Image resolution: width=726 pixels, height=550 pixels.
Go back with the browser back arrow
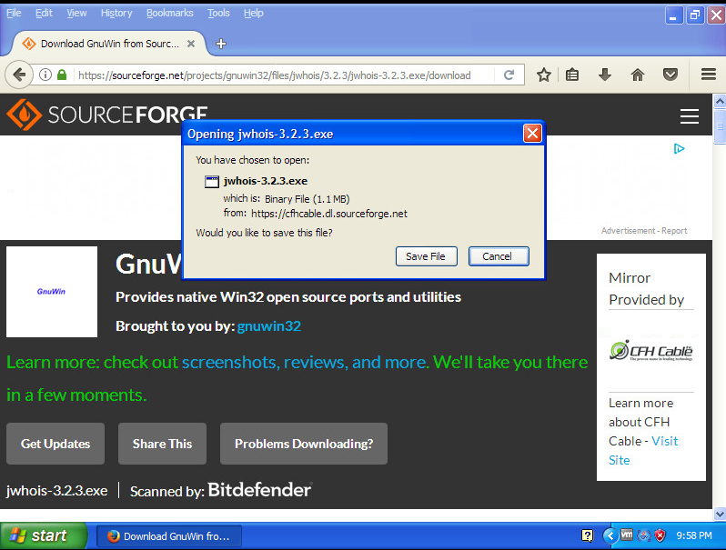(19, 75)
